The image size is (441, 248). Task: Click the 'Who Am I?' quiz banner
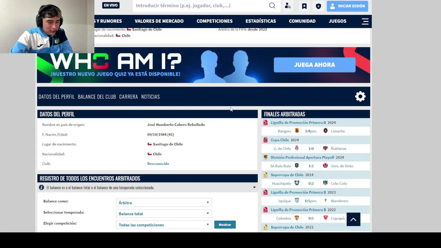click(x=204, y=65)
